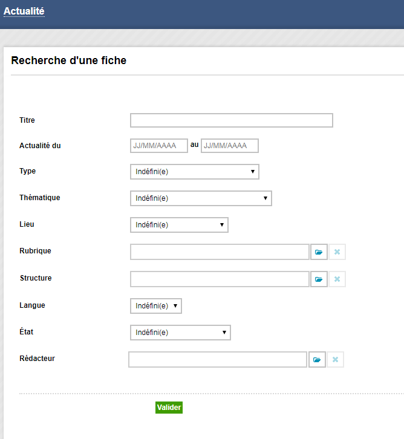Follow the Actualité header link

24,11
